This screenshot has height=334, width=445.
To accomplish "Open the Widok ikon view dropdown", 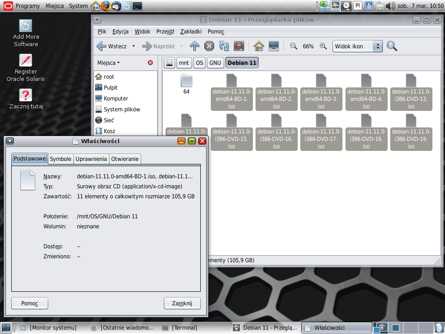I will point(358,46).
